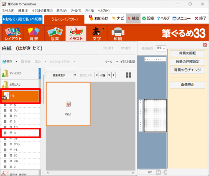Open the 保存 dropdown arrow
This screenshot has height=176, width=209.
tap(16, 62)
